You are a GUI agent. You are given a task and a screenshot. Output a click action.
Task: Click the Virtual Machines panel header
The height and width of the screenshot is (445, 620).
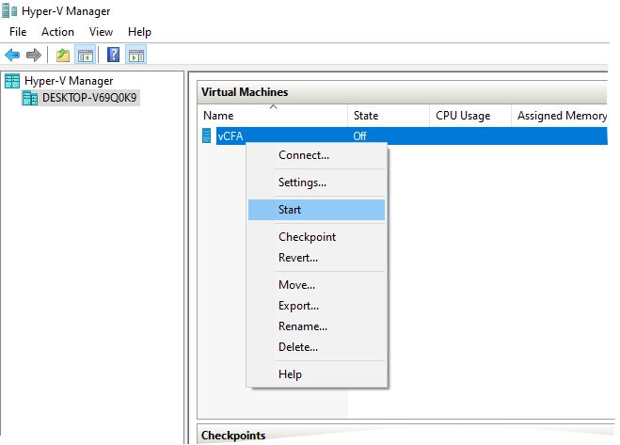pyautogui.click(x=402, y=92)
